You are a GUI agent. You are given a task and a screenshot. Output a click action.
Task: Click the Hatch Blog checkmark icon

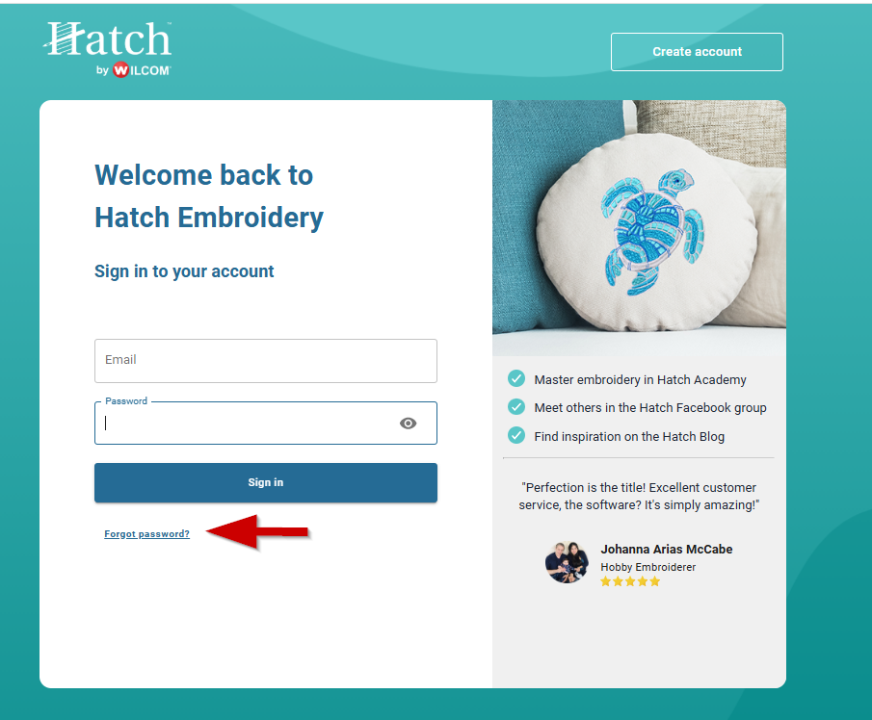click(516, 435)
